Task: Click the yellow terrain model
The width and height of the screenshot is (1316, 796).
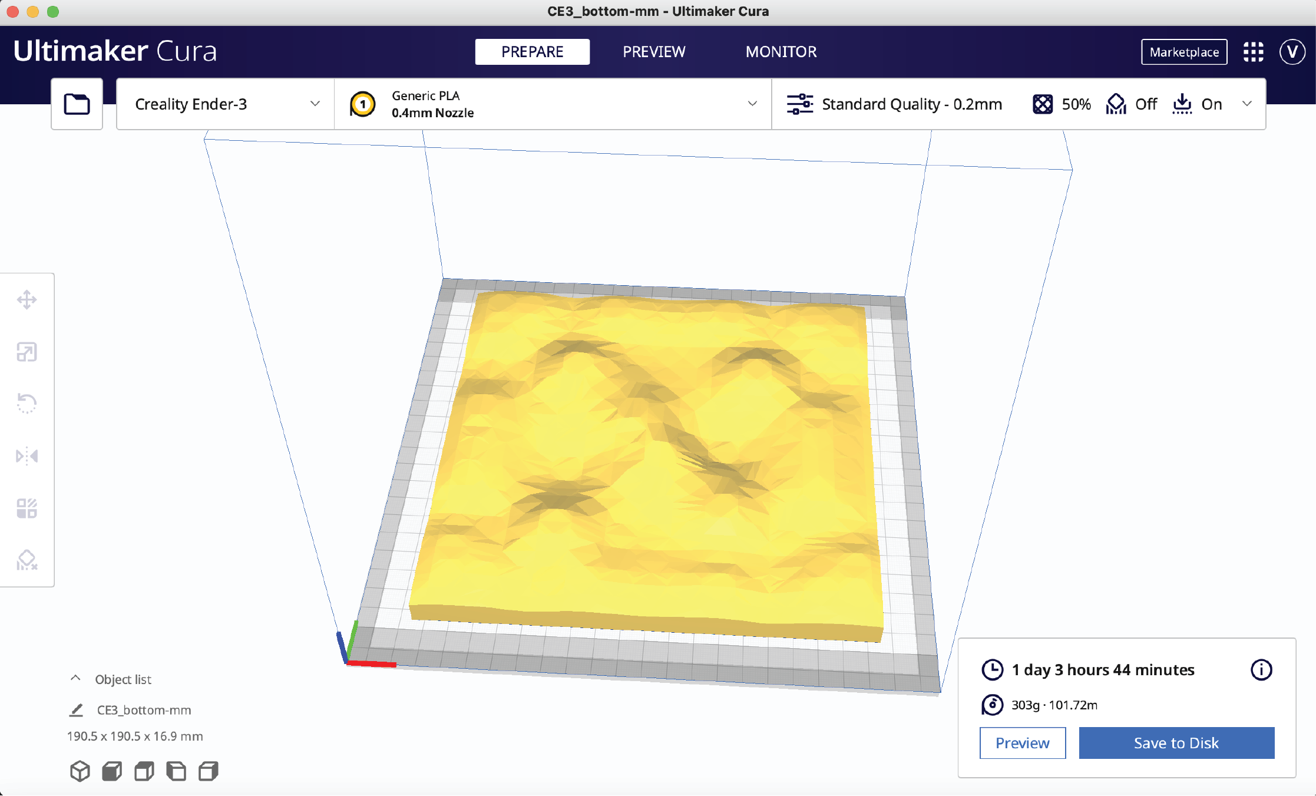Action: click(648, 465)
